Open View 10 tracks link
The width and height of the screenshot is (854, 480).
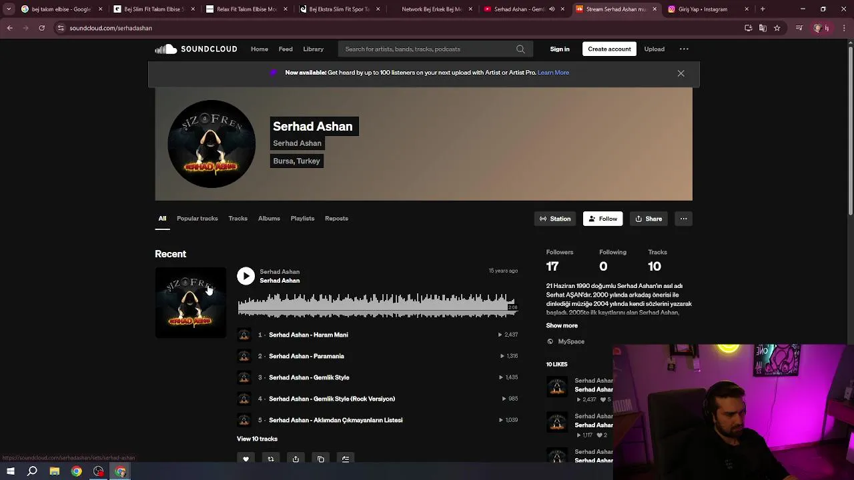(257, 439)
